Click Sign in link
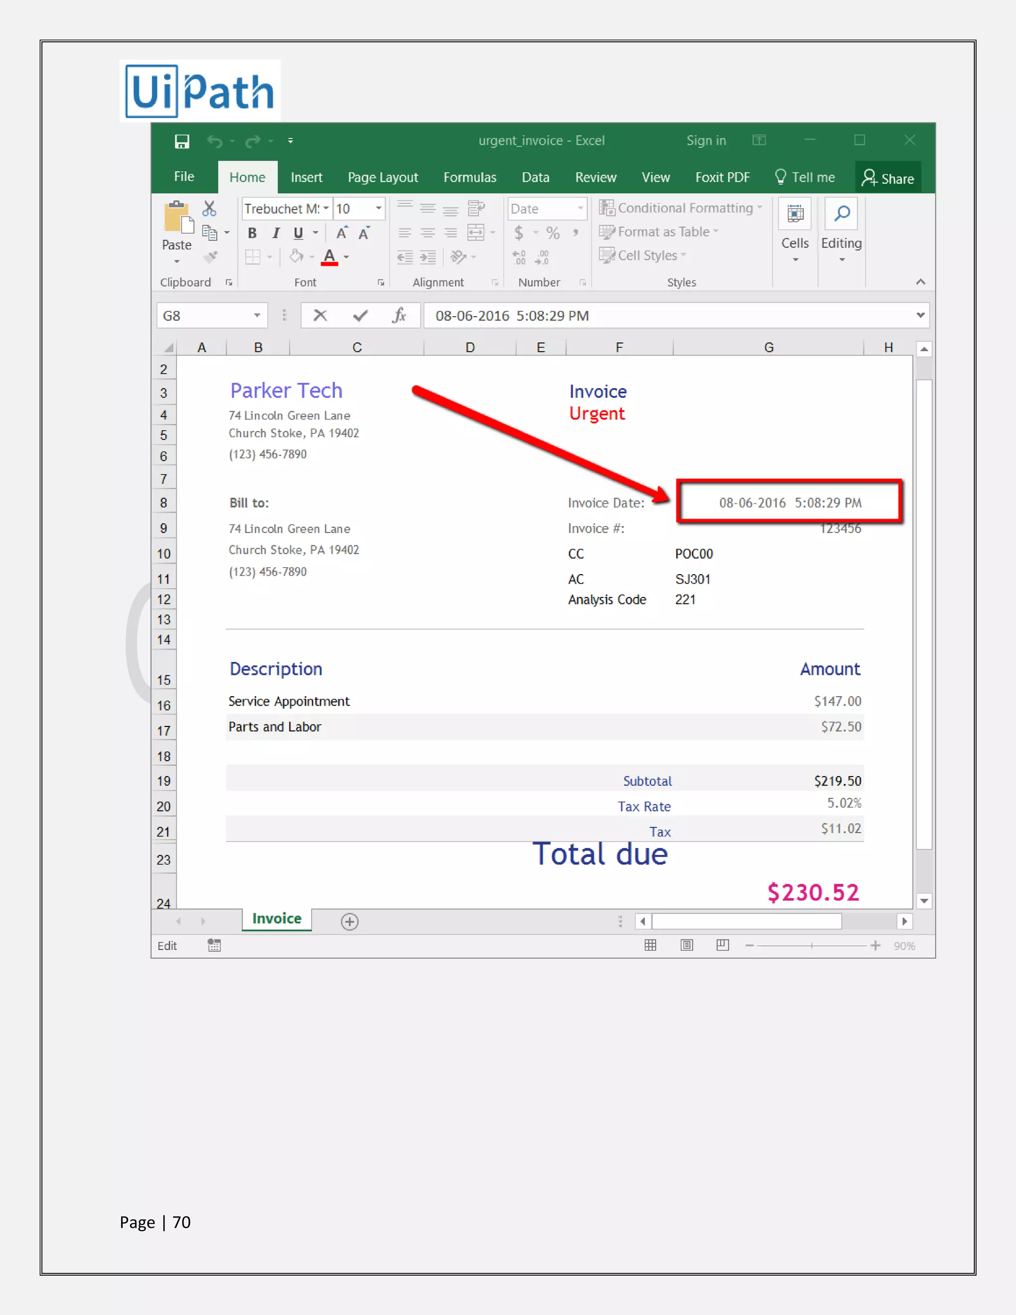The image size is (1016, 1315). click(705, 140)
